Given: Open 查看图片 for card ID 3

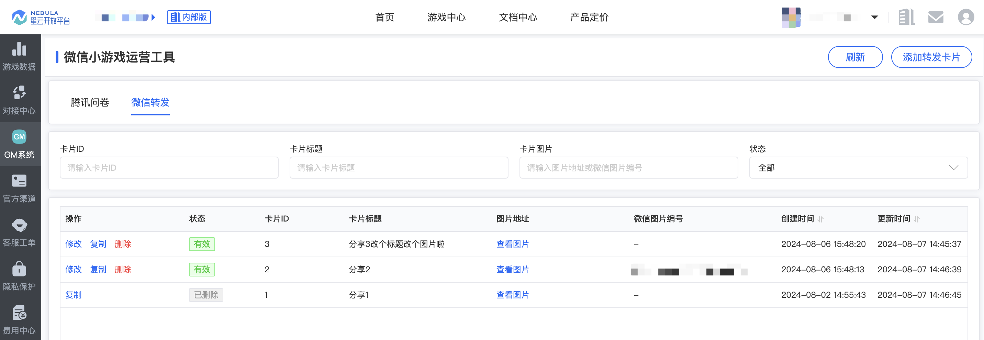Looking at the screenshot, I should pos(512,244).
